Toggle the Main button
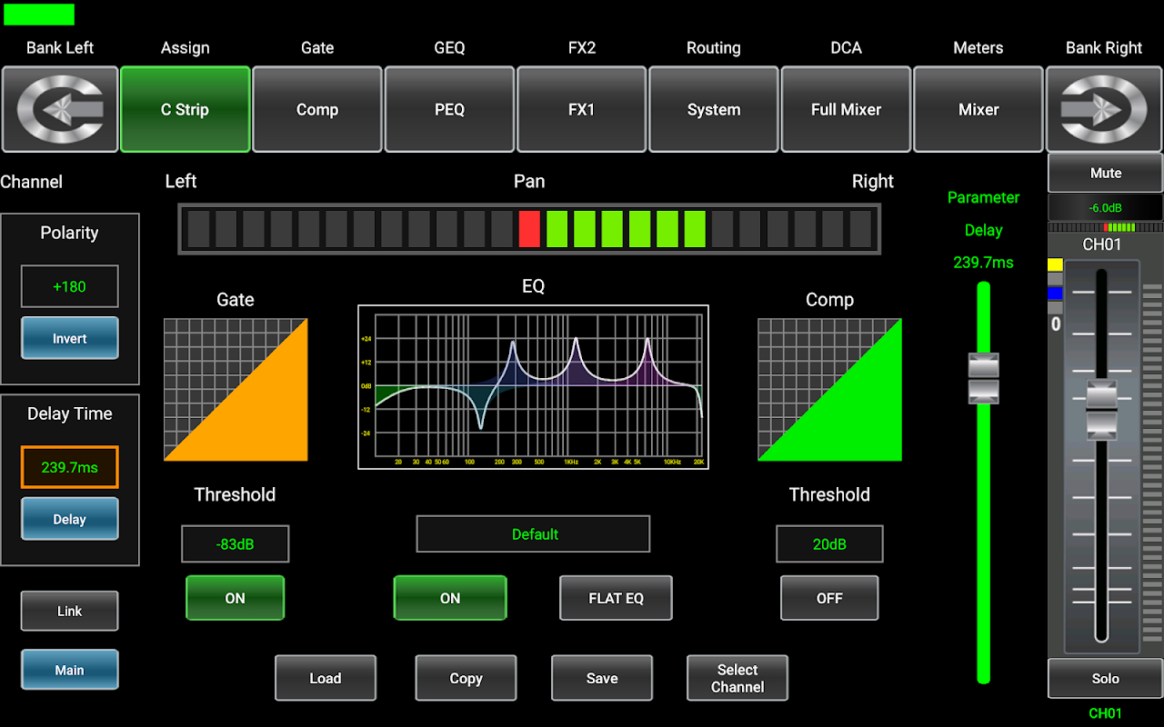This screenshot has width=1164, height=727. [x=70, y=670]
